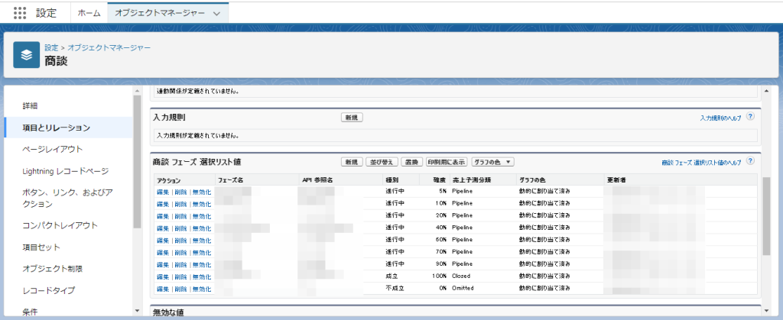Expand the オブジェクトマネージャー tab chevron
The height and width of the screenshot is (320, 783).
217,14
